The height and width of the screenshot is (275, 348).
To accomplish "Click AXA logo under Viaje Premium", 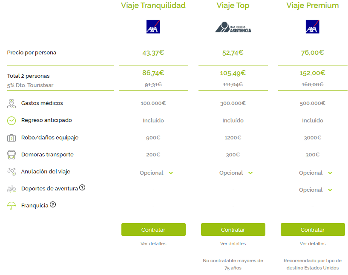I will click(x=313, y=27).
